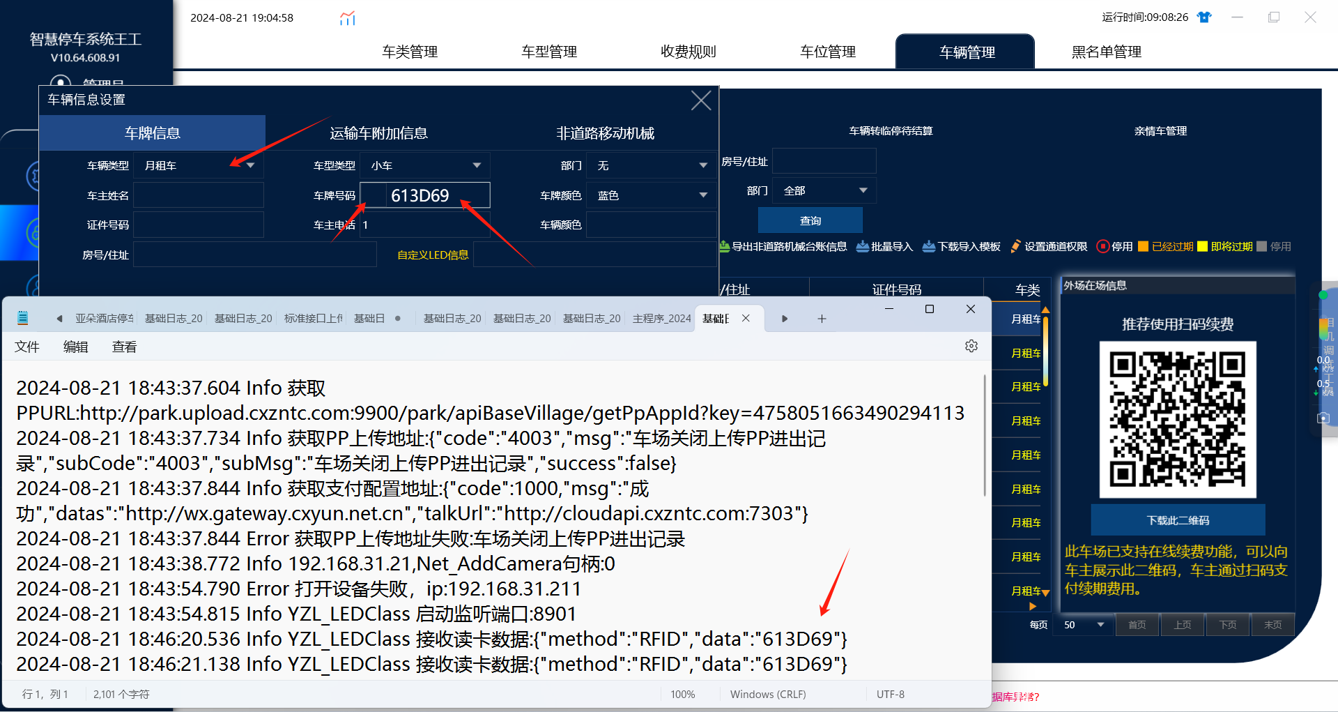Click the 车牌号码 field showing 613D69
Image resolution: width=1338 pixels, height=712 pixels.
[425, 195]
